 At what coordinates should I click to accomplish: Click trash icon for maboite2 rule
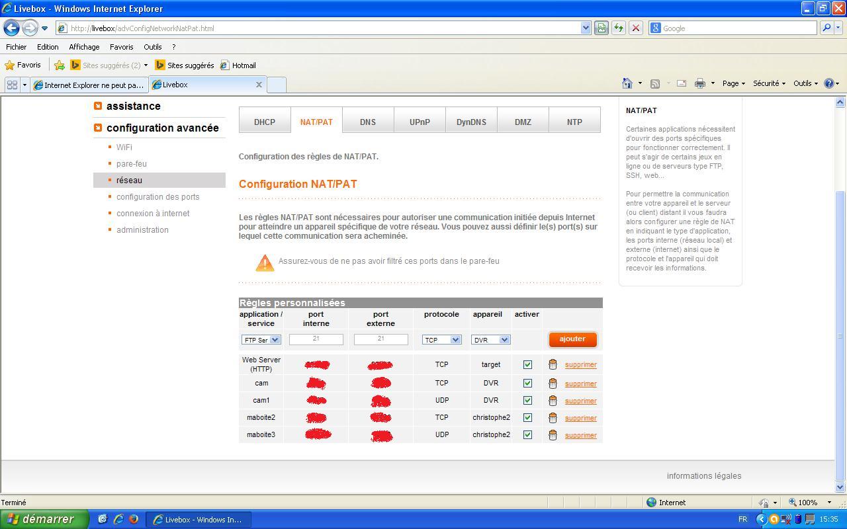pos(553,417)
